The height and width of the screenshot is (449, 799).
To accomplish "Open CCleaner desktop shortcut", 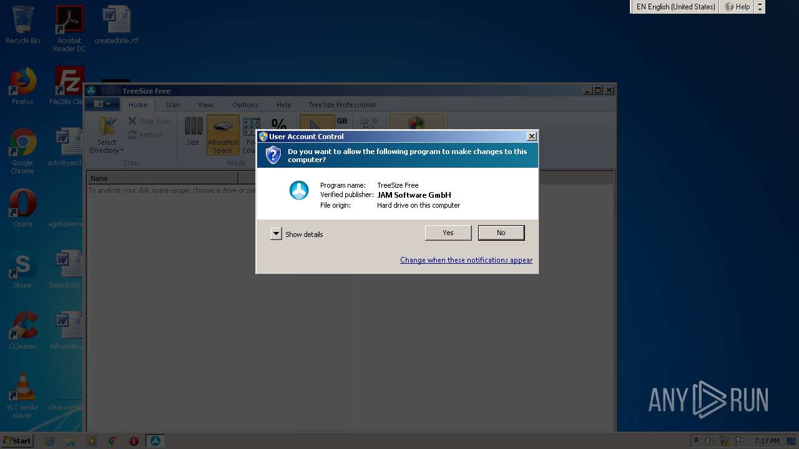I will click(22, 331).
